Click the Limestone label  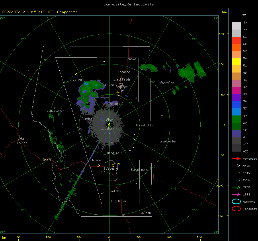point(54,111)
